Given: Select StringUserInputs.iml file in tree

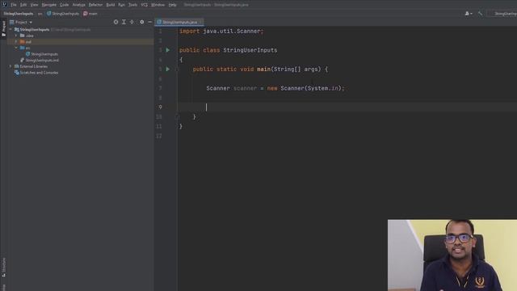Looking at the screenshot, I should tap(40, 61).
